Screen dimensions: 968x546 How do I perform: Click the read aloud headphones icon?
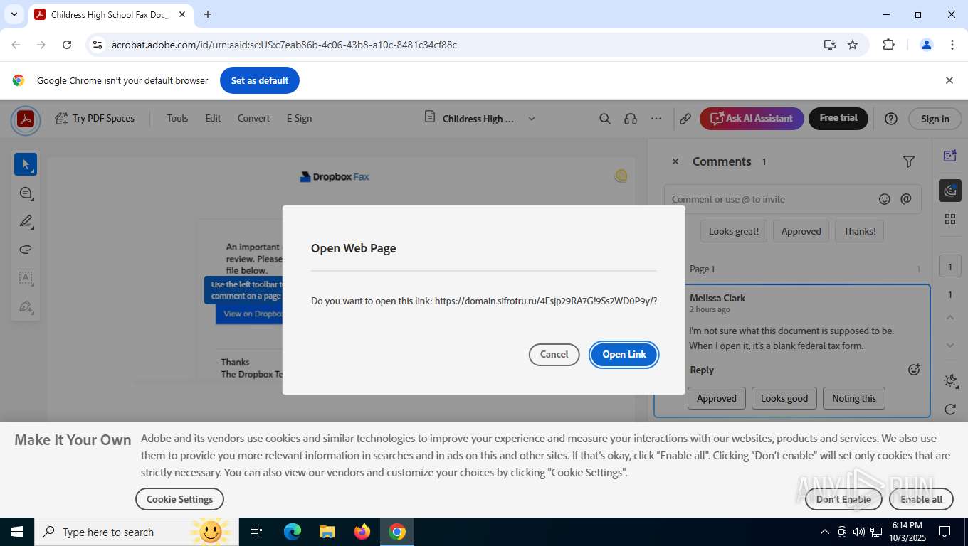tap(630, 119)
